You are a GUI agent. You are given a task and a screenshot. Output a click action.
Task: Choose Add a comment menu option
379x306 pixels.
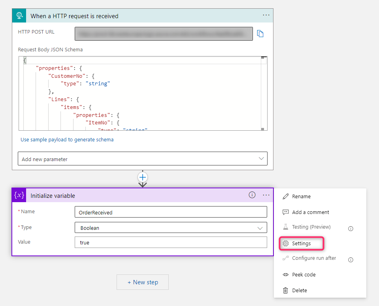(x=310, y=212)
